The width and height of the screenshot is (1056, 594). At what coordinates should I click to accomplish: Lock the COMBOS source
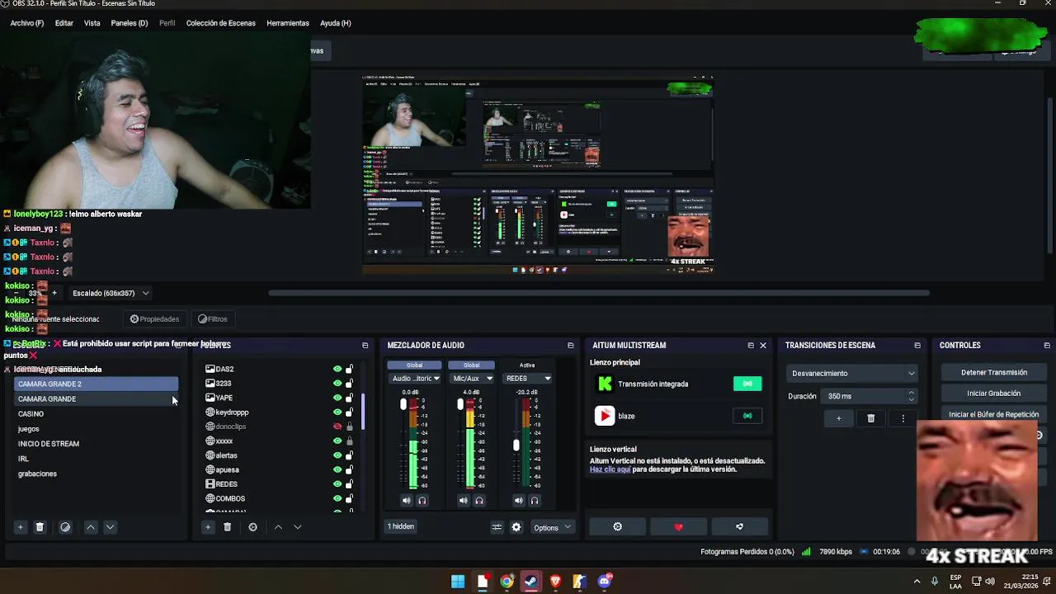tap(349, 498)
